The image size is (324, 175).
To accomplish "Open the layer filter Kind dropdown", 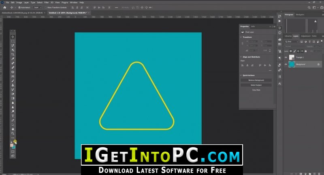I will (x=292, y=42).
